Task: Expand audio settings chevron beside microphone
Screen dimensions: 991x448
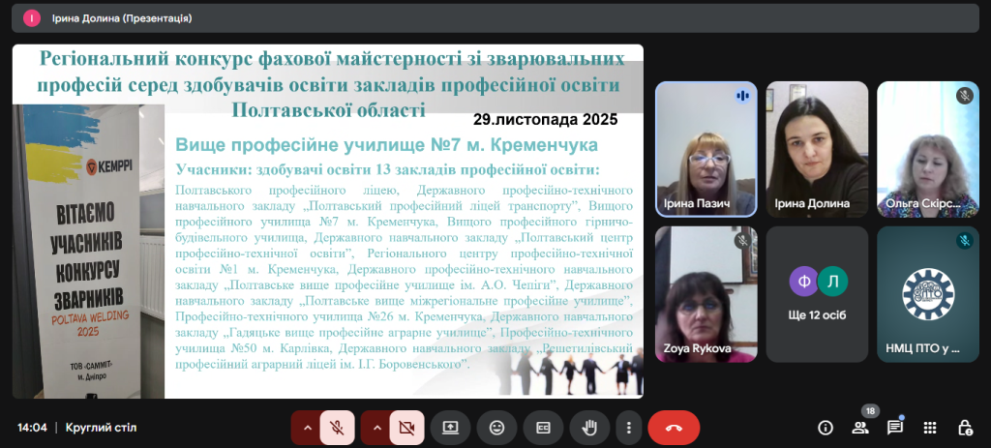Action: [308, 427]
